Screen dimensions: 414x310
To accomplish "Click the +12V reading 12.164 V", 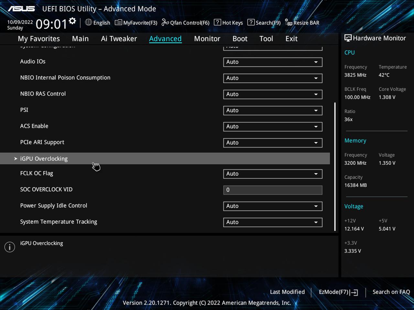I will [x=354, y=229].
